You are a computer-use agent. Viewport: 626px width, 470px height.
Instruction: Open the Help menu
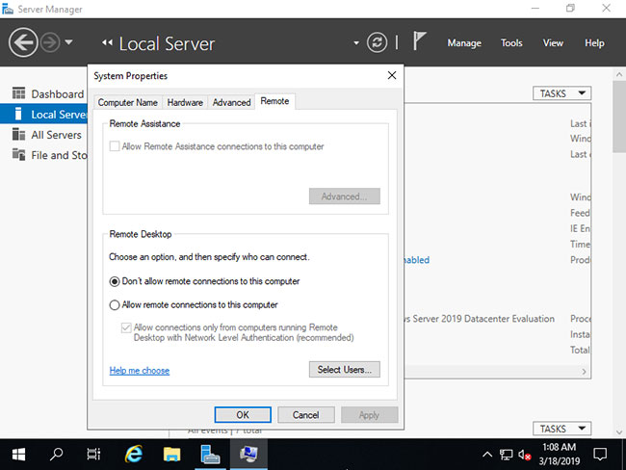(x=594, y=43)
